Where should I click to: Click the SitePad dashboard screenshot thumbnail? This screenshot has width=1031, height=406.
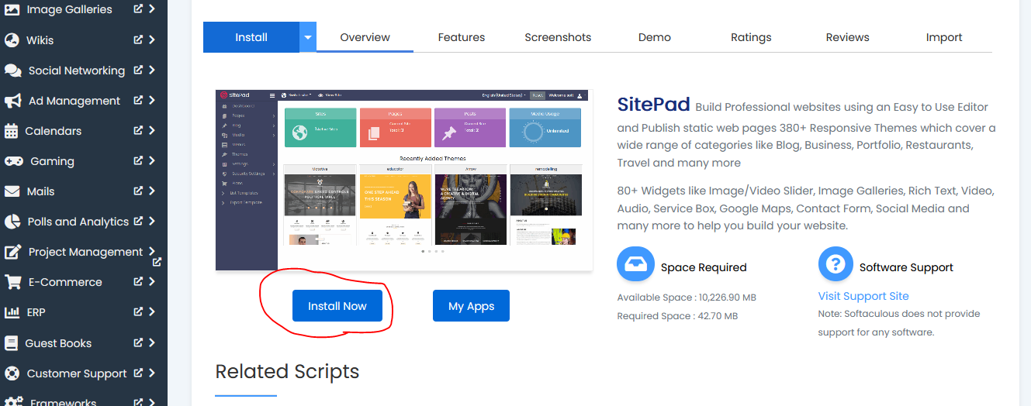[403, 180]
